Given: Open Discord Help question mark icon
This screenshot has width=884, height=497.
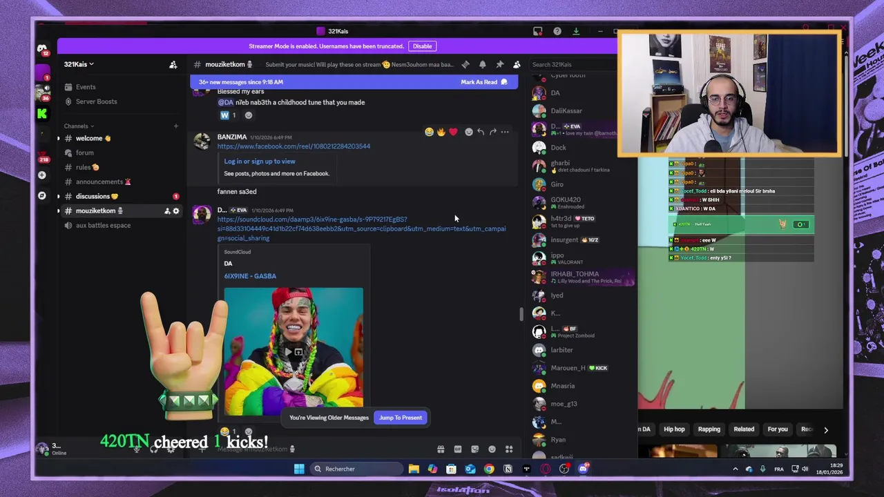Looking at the screenshot, I should pos(557,31).
